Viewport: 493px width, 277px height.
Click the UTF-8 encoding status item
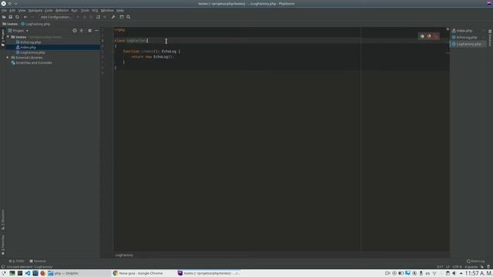click(457, 267)
